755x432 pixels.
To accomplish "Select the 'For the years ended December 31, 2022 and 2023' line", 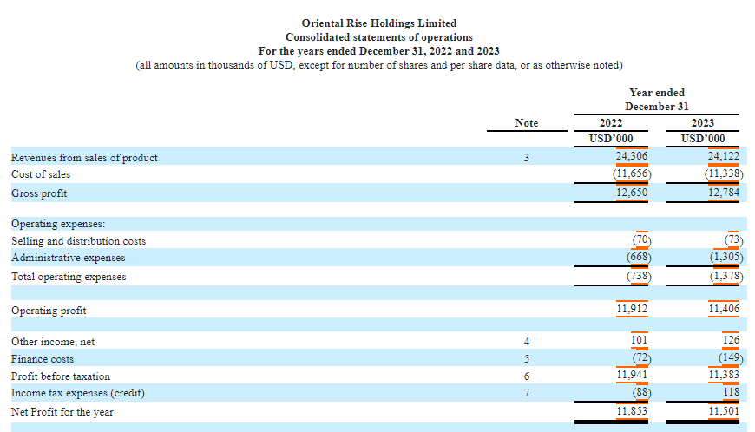I will [379, 51].
